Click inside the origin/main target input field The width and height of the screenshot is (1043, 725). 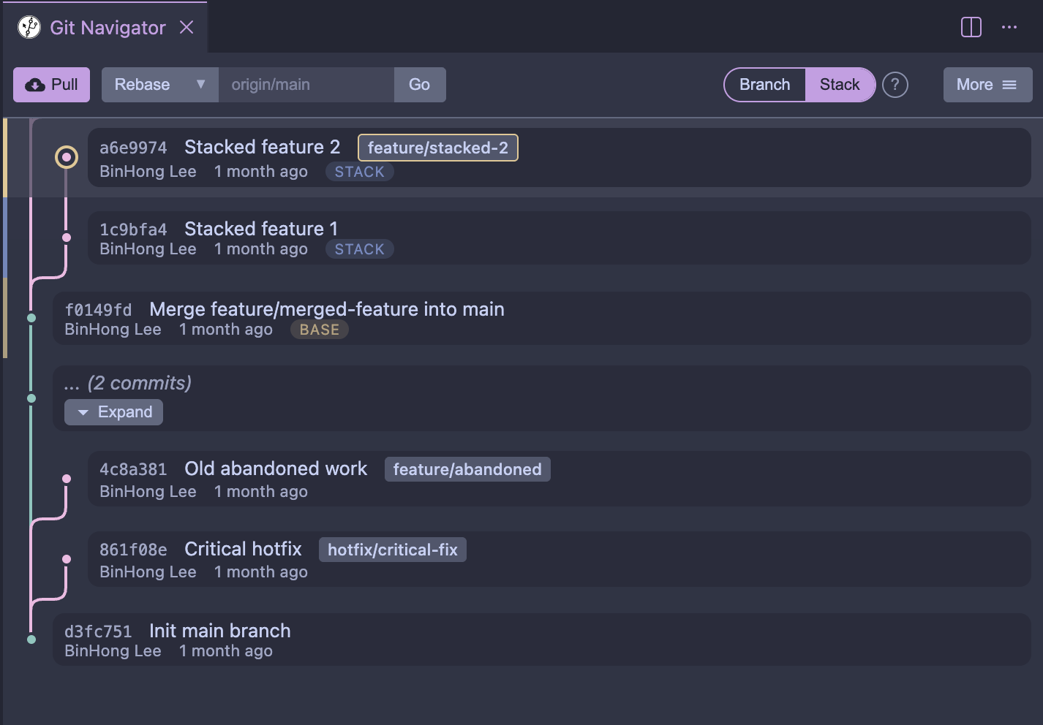pos(306,84)
